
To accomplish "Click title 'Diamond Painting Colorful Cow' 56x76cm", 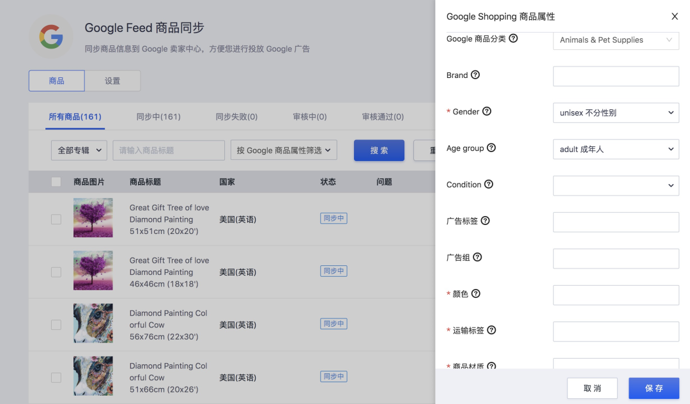I will pyautogui.click(x=169, y=325).
